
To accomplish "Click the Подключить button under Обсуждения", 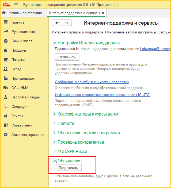I will pyautogui.click(x=68, y=168).
